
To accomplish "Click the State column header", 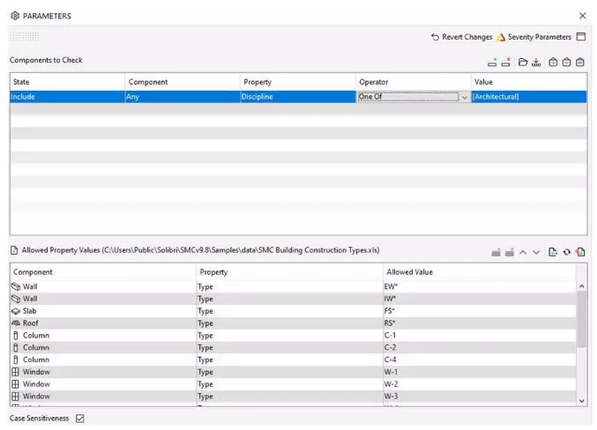I will [x=67, y=82].
